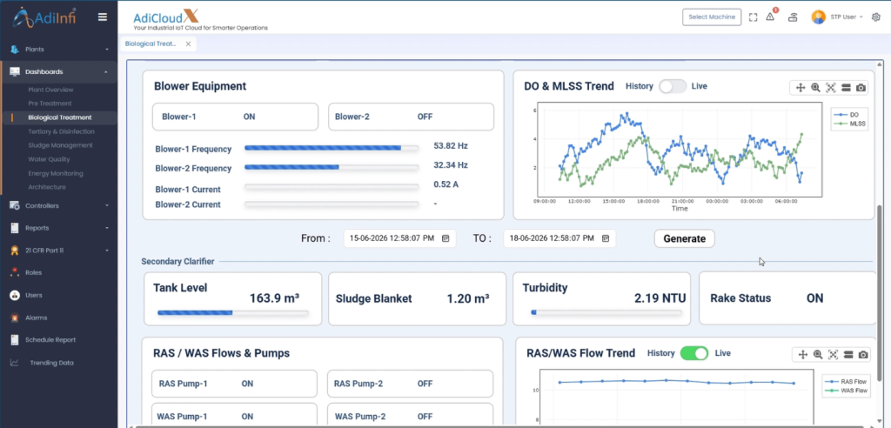891x428 pixels.
Task: Toggle DO & MLSS Trend History/Live switch
Action: [673, 86]
